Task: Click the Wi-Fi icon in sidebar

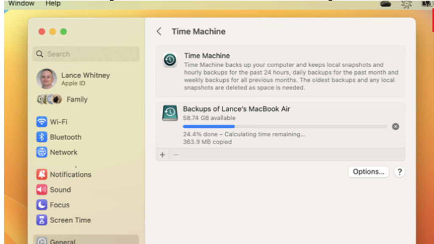Action: [42, 122]
